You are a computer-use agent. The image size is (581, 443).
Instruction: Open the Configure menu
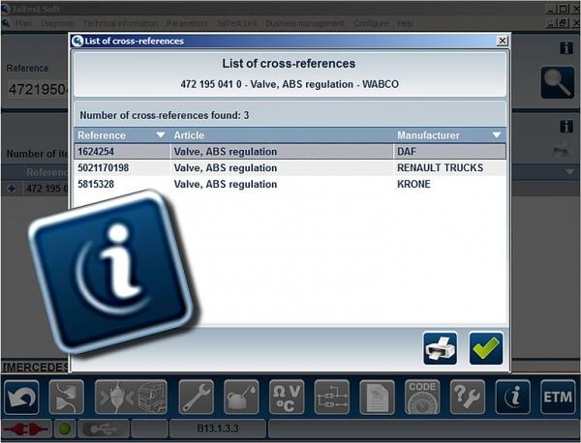[371, 23]
